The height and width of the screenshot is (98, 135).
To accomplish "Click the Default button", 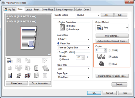I will tap(119, 84).
